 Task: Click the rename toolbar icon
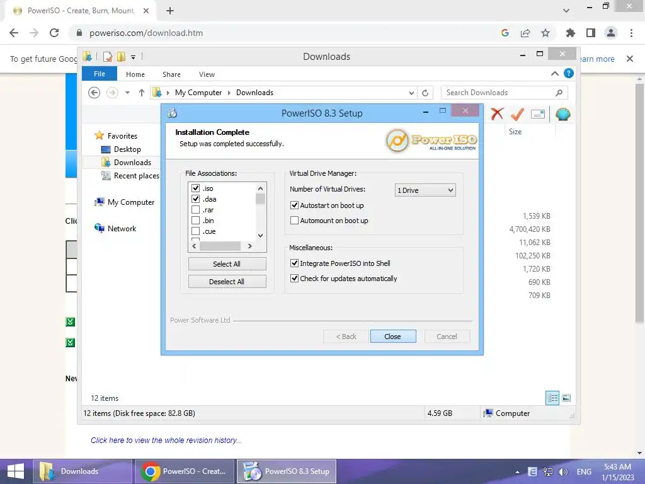click(x=538, y=114)
